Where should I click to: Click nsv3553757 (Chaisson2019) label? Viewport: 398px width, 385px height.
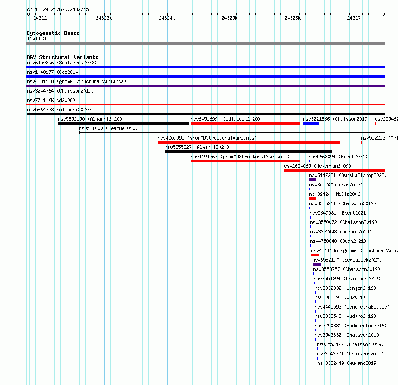click(x=347, y=269)
